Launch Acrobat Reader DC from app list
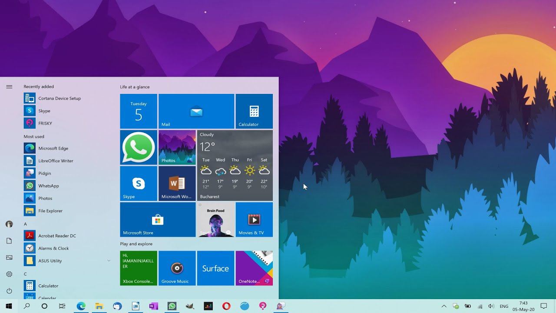Image resolution: width=556 pixels, height=313 pixels. tap(68, 236)
